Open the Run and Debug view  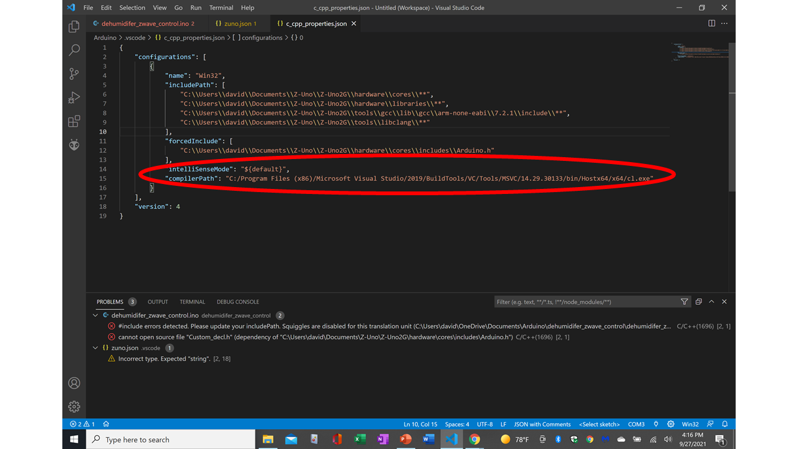tap(74, 97)
